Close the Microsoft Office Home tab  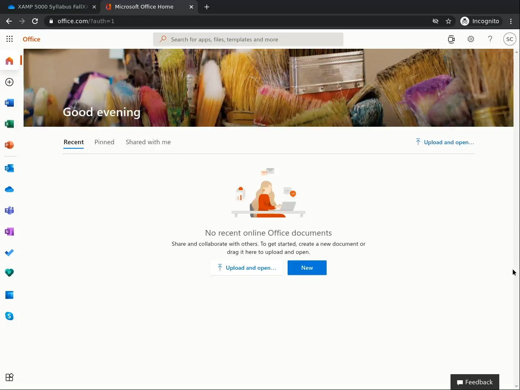coord(191,7)
